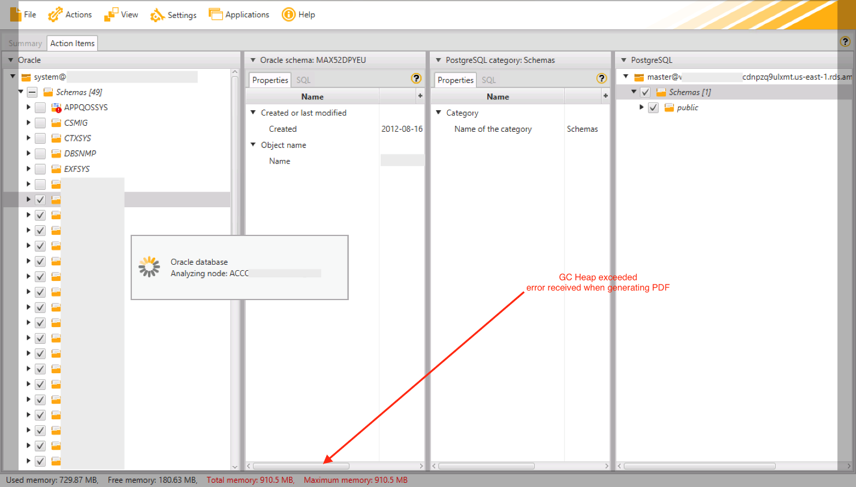Image resolution: width=856 pixels, height=487 pixels.
Task: Click the help icon in PostgreSQL category panel
Action: (602, 78)
